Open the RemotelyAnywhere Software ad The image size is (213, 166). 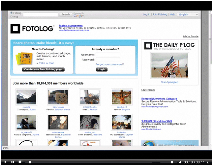point(159,99)
